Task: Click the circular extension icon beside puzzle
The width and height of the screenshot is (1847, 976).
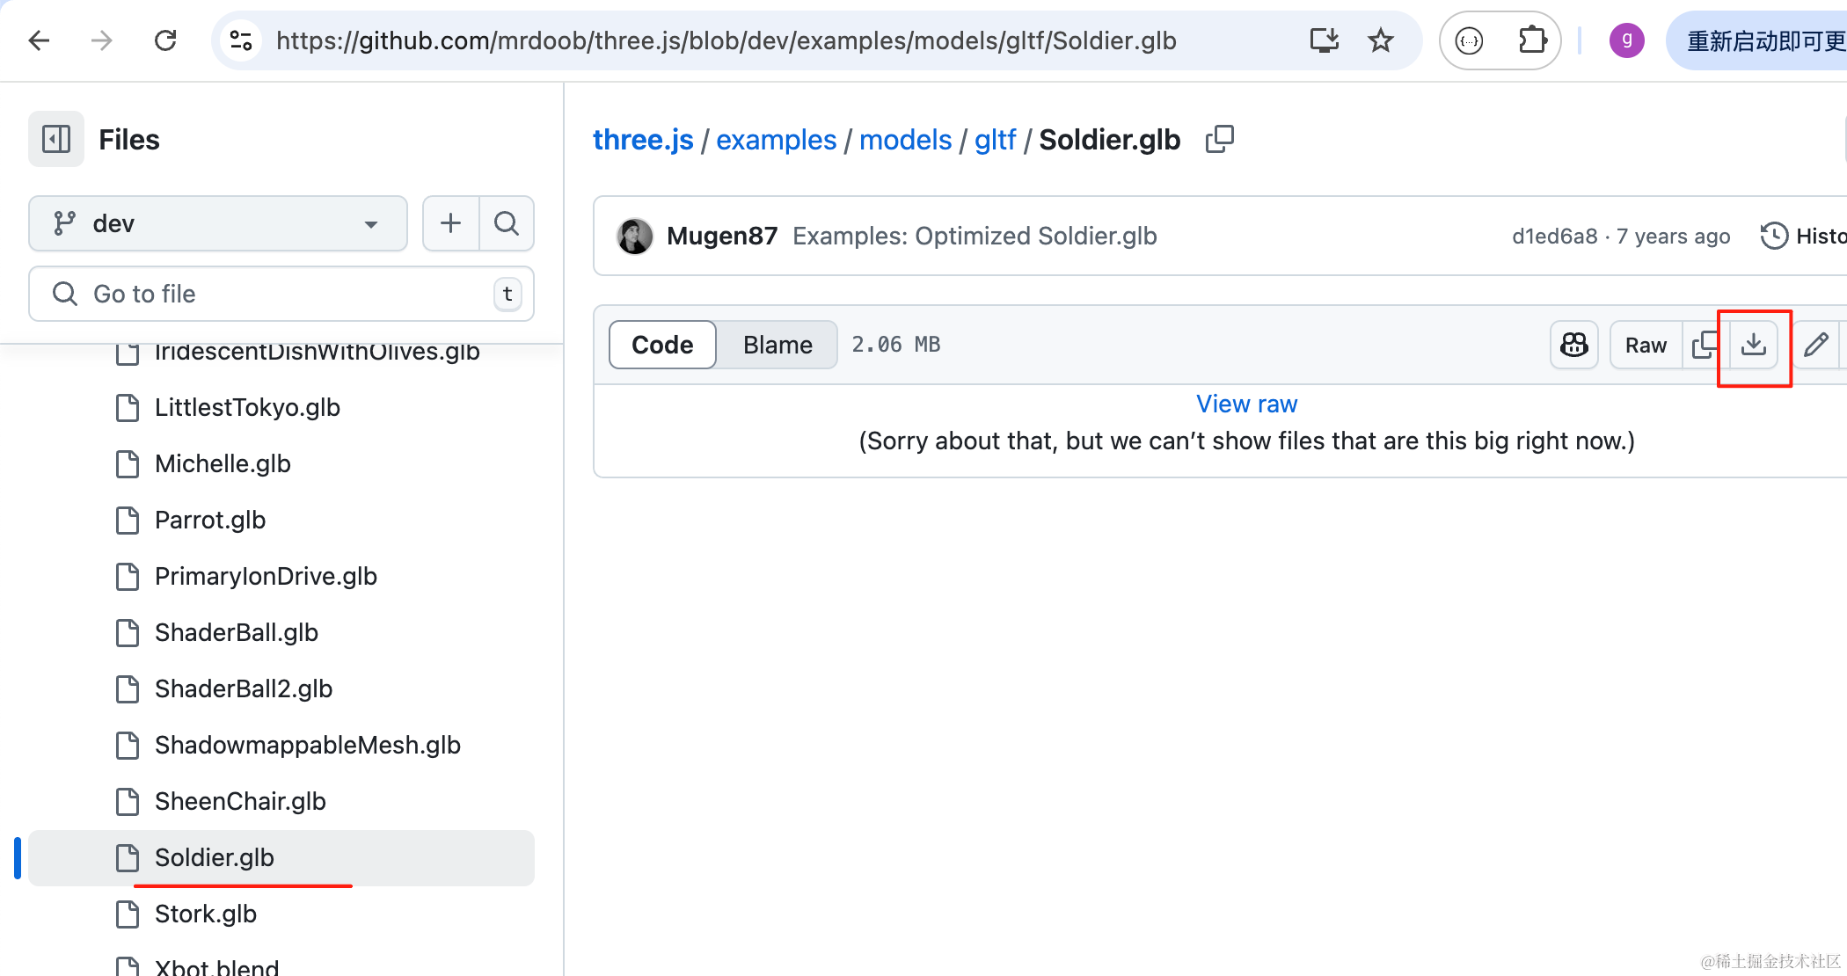Action: [x=1470, y=40]
